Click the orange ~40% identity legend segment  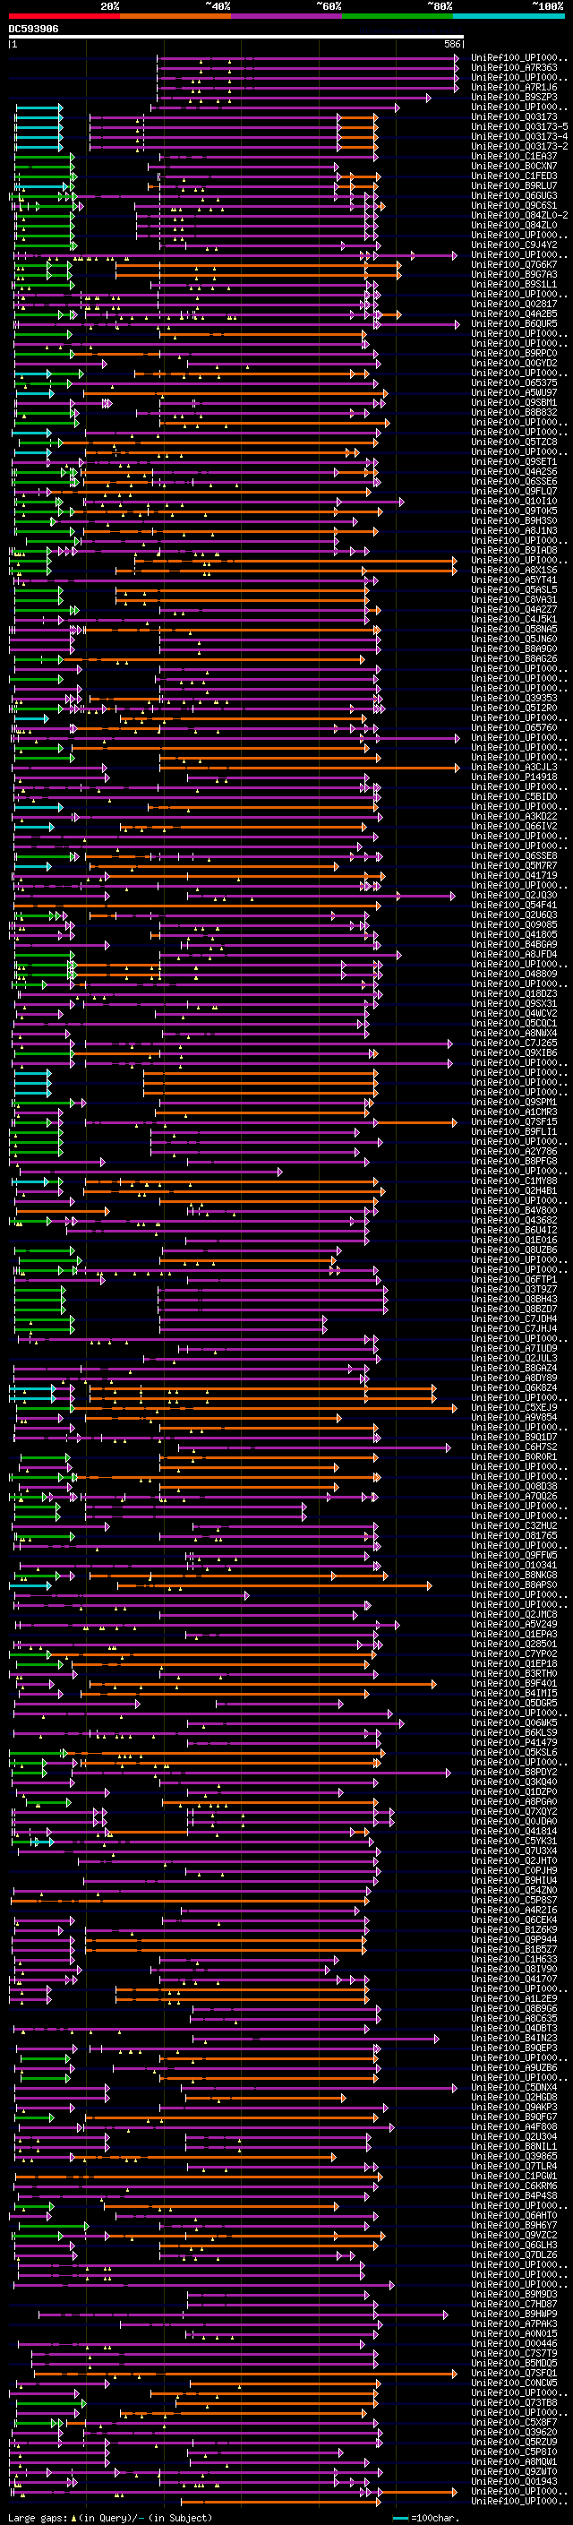coord(175,17)
